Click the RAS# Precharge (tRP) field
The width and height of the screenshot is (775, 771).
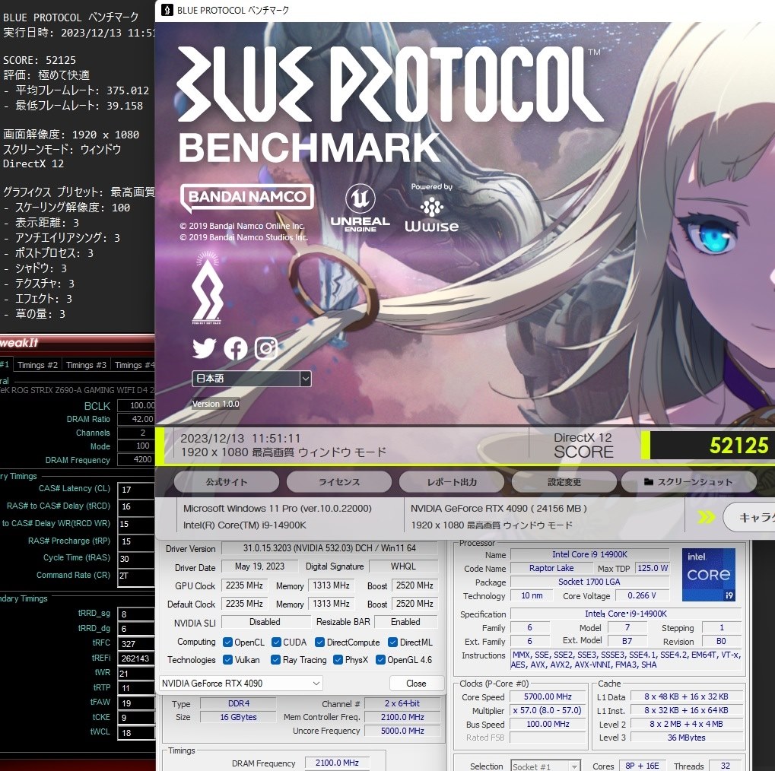pyautogui.click(x=136, y=541)
